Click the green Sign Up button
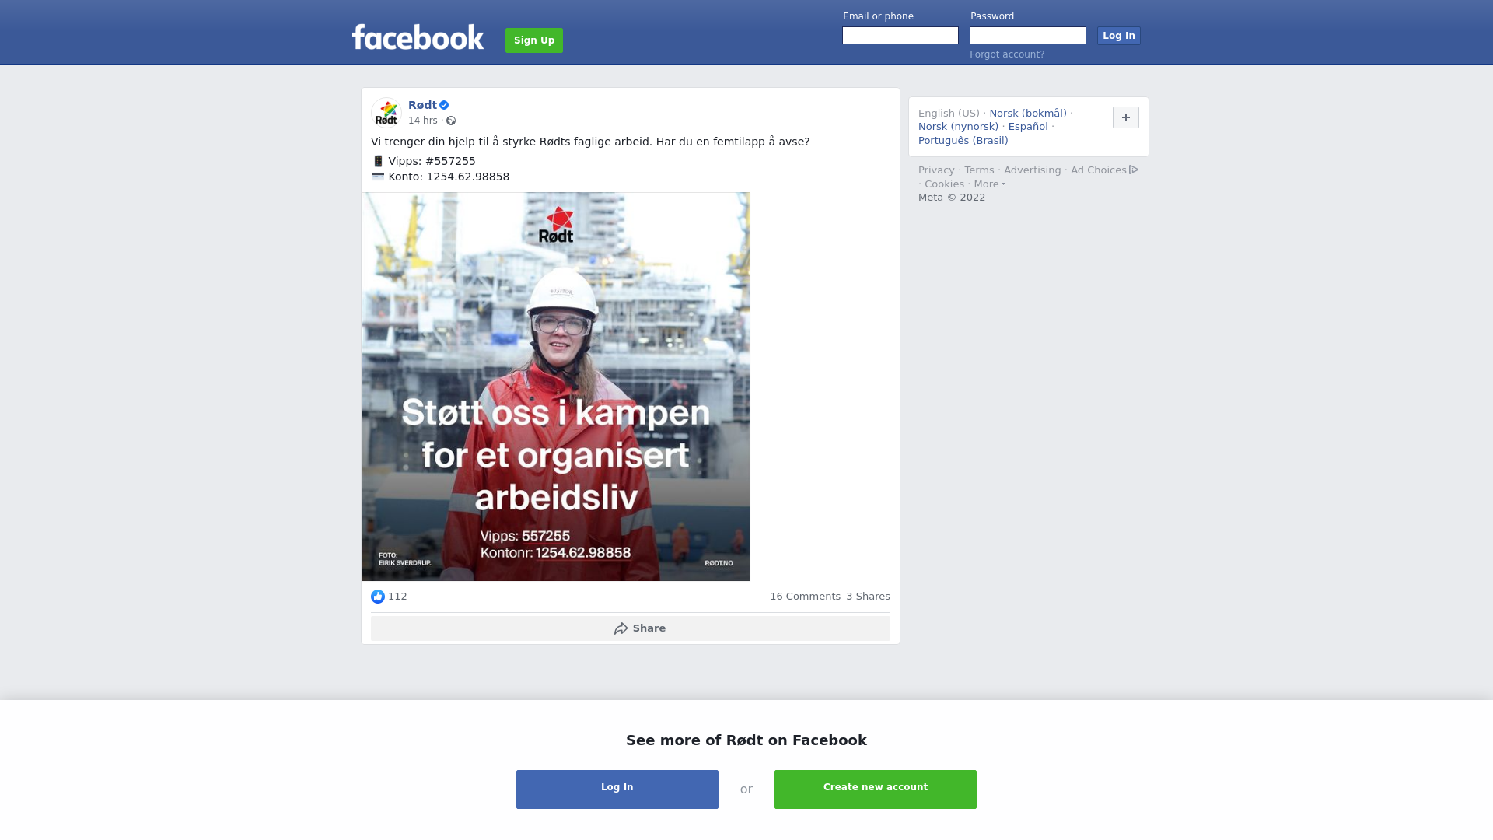The height and width of the screenshot is (840, 1493). (x=534, y=40)
